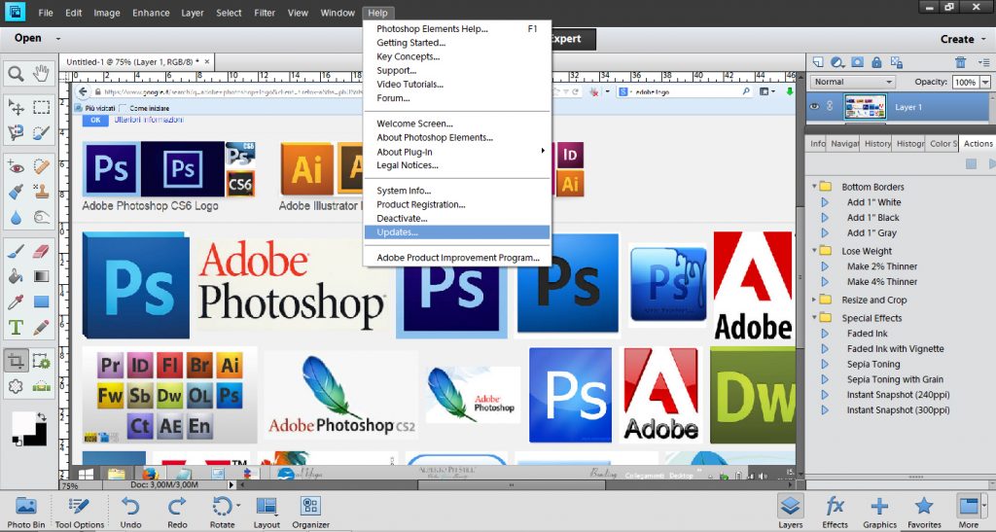Select the Paint Bucket tool
996x532 pixels.
(x=16, y=276)
